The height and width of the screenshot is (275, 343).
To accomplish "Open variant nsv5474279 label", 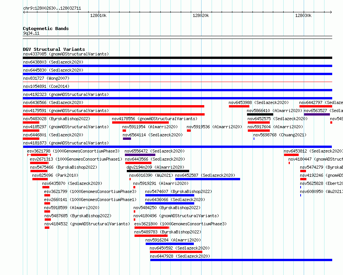I will click(321, 167).
